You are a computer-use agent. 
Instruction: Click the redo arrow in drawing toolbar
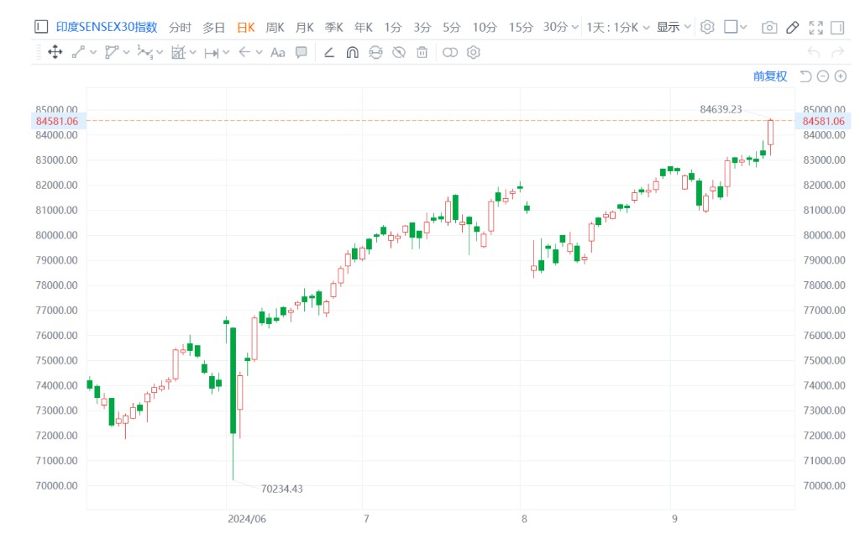coord(837,52)
